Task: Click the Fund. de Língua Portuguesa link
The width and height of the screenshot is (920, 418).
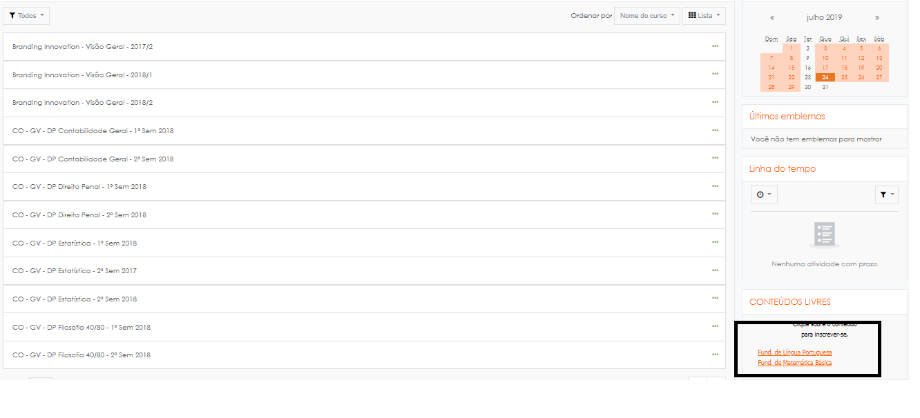Action: [794, 352]
